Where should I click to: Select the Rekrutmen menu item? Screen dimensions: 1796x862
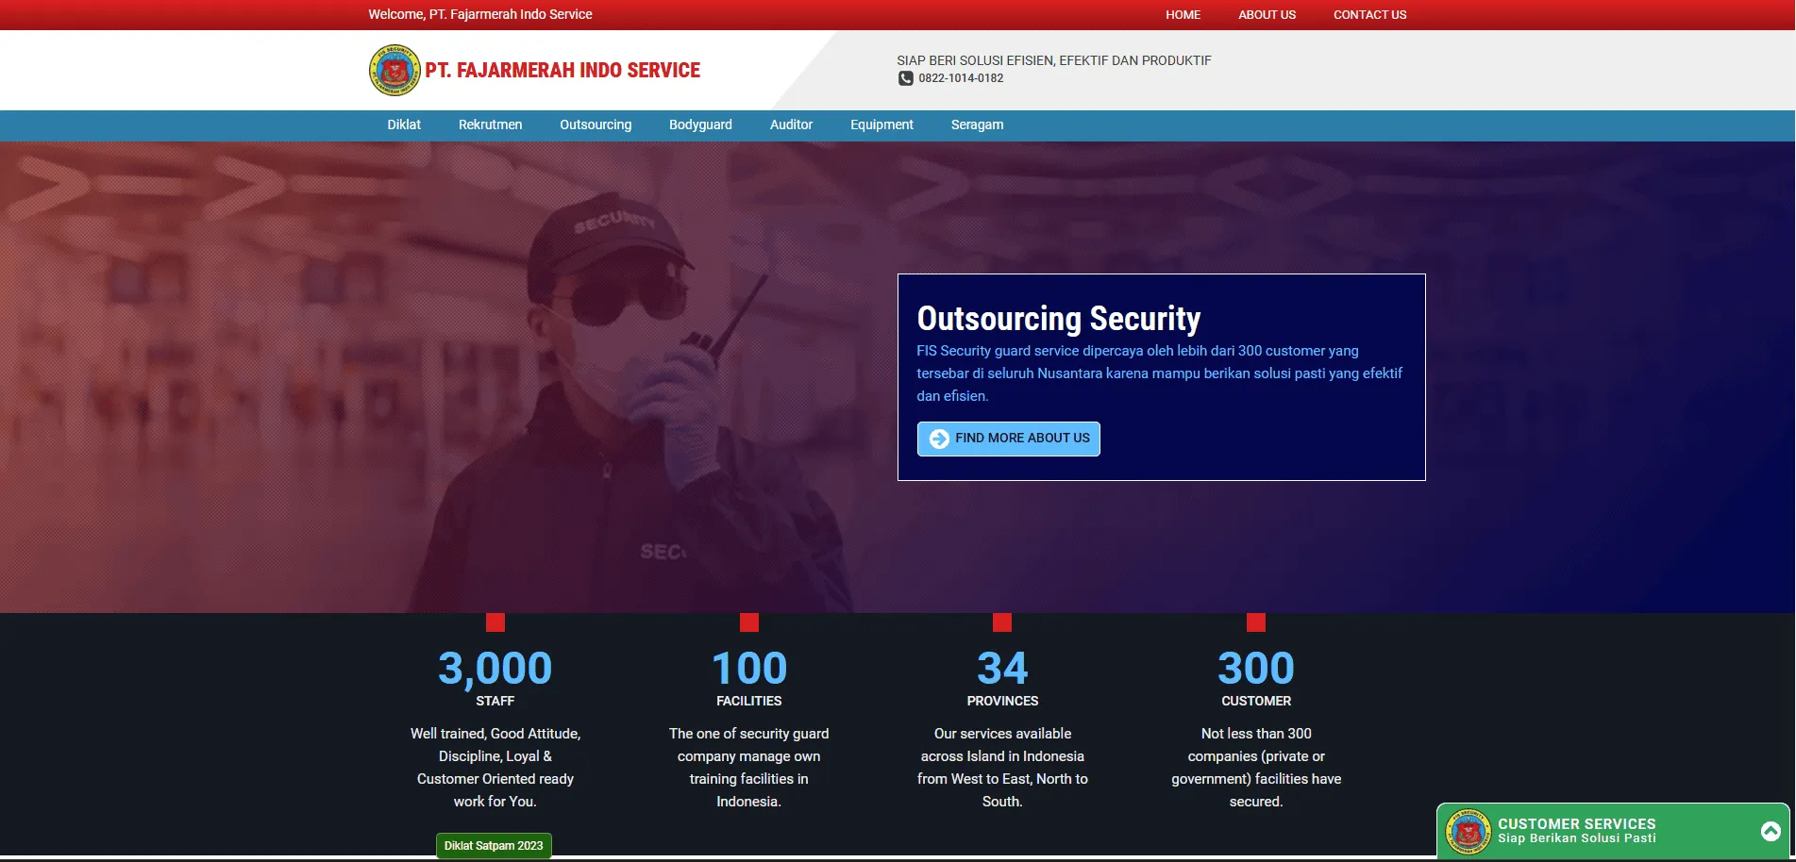pyautogui.click(x=490, y=125)
